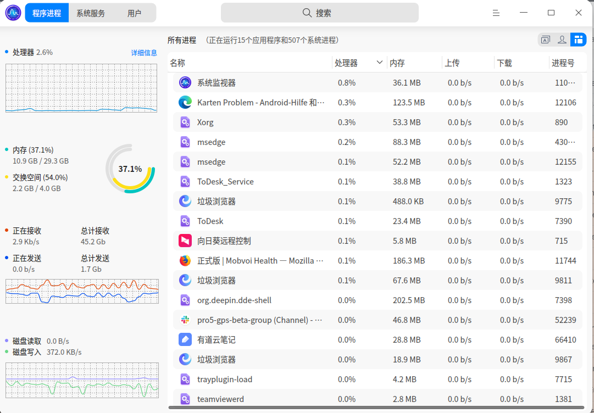Select the 程序进程 tab
Screen dimensions: 594x413
(47, 13)
